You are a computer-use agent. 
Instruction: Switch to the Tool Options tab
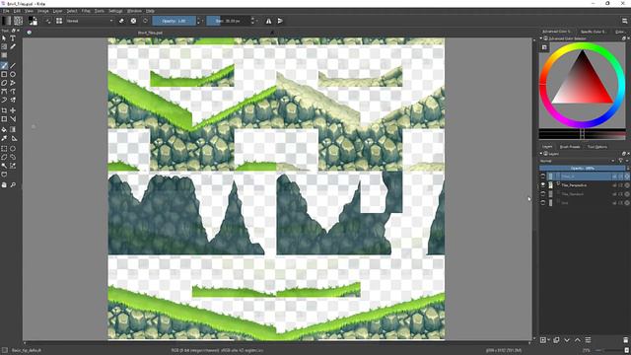pos(597,147)
